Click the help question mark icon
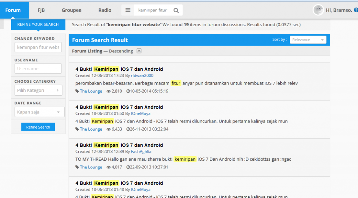This screenshot has height=198, width=358. [356, 10]
